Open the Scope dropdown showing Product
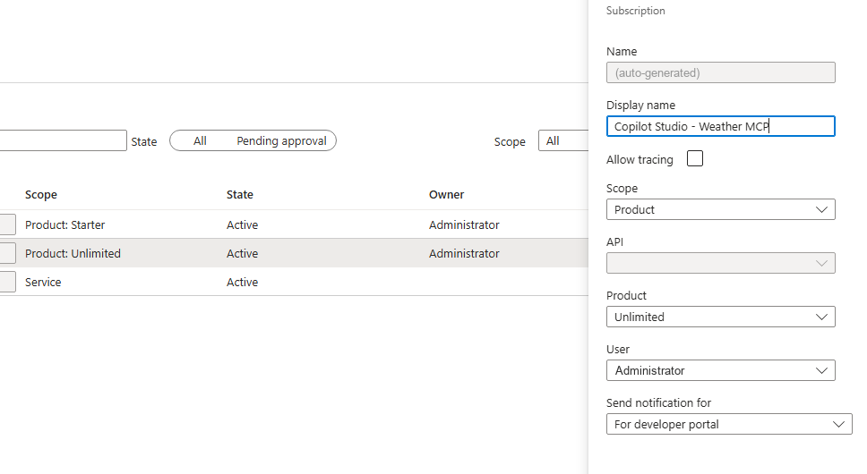Screen dimensions: 867x474 [720, 209]
